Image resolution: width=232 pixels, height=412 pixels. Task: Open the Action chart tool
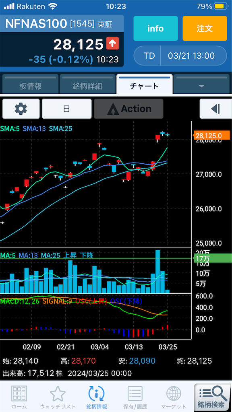coord(128,109)
